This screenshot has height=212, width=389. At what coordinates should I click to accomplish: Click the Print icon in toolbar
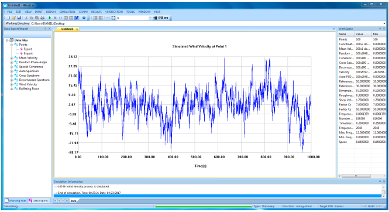point(43,18)
